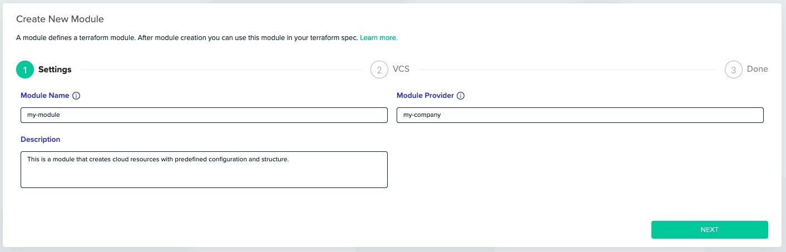
Task: Jump to the Done step label
Action: pos(757,70)
